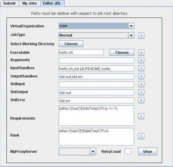The image size is (173, 167).
Task: Focus the empty StdInput field
Action: click(96, 84)
